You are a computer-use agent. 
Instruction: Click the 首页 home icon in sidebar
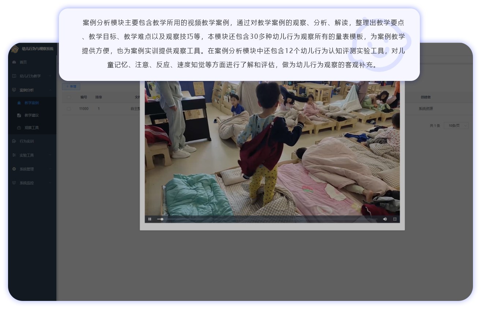[x=14, y=62]
